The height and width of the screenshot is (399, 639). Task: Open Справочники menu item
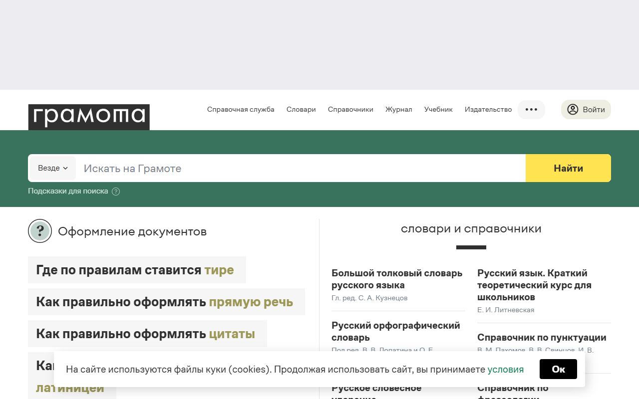pos(350,110)
